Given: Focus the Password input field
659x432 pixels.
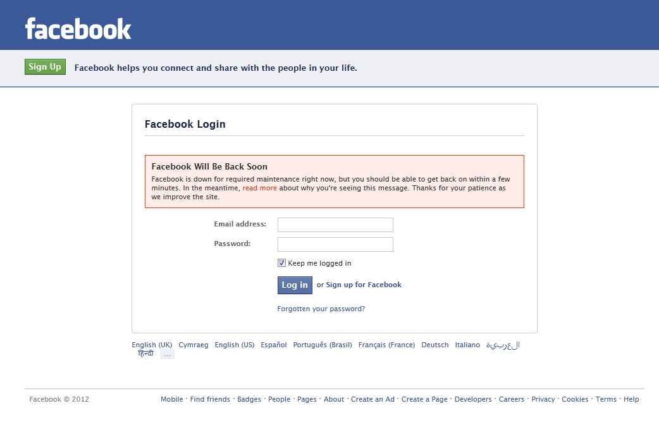Looking at the screenshot, I should click(x=335, y=245).
